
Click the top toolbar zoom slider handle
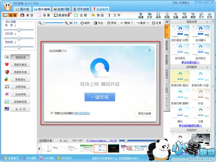(x=44, y=23)
